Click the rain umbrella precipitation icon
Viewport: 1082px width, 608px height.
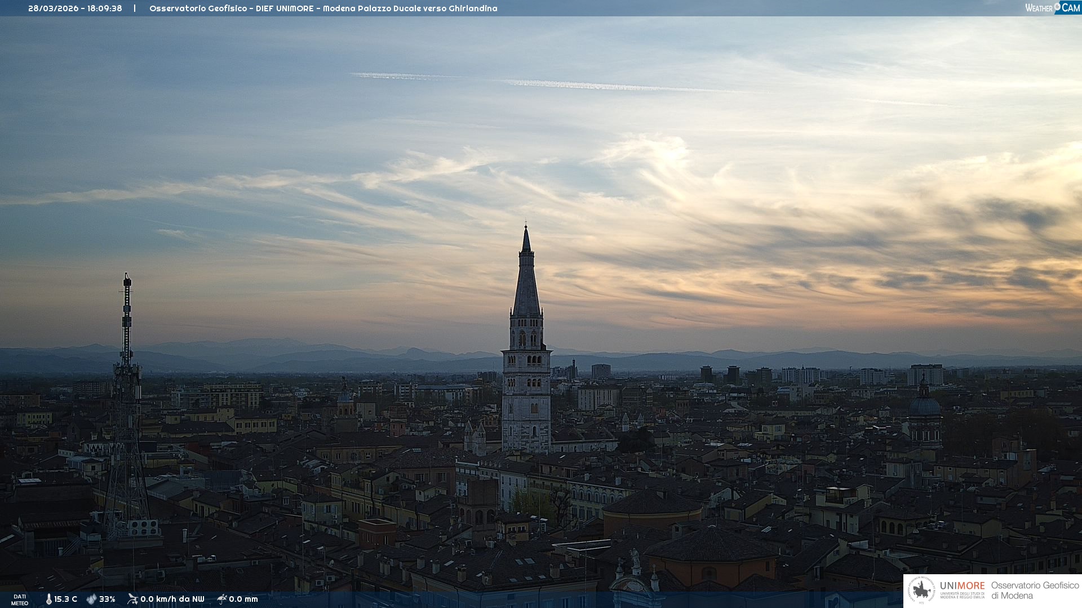(222, 599)
